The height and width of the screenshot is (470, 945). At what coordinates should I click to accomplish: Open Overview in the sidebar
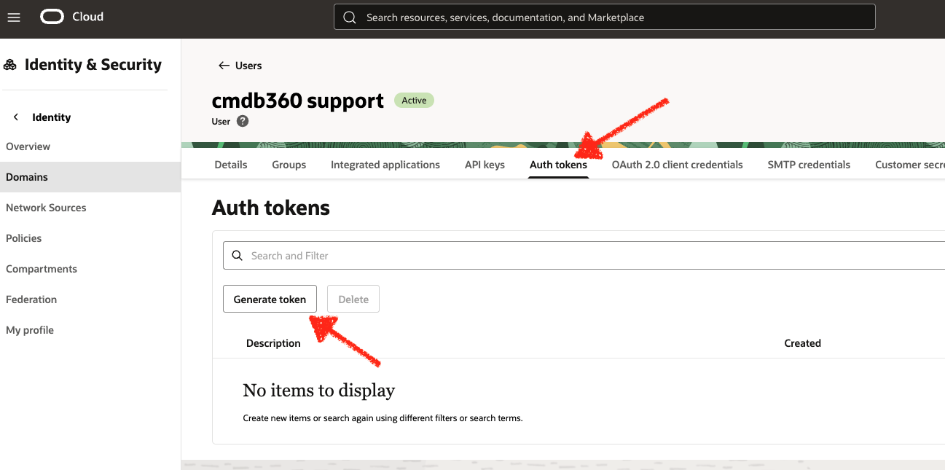point(28,146)
